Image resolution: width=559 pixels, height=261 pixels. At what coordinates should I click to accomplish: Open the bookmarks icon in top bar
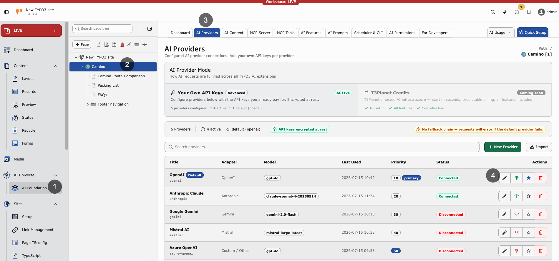(x=529, y=12)
